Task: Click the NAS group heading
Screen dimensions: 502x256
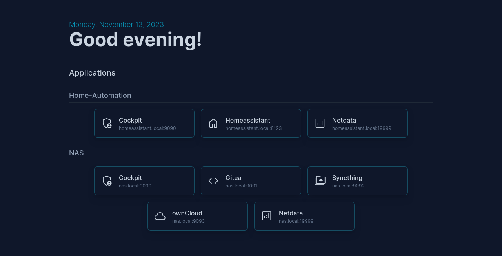Action: coord(76,153)
